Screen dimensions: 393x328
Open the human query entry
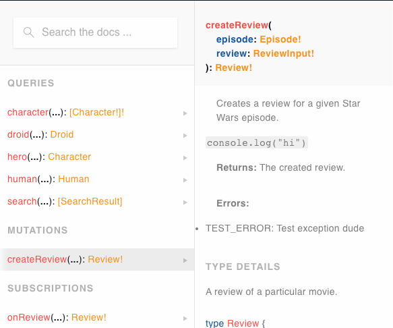pos(97,179)
